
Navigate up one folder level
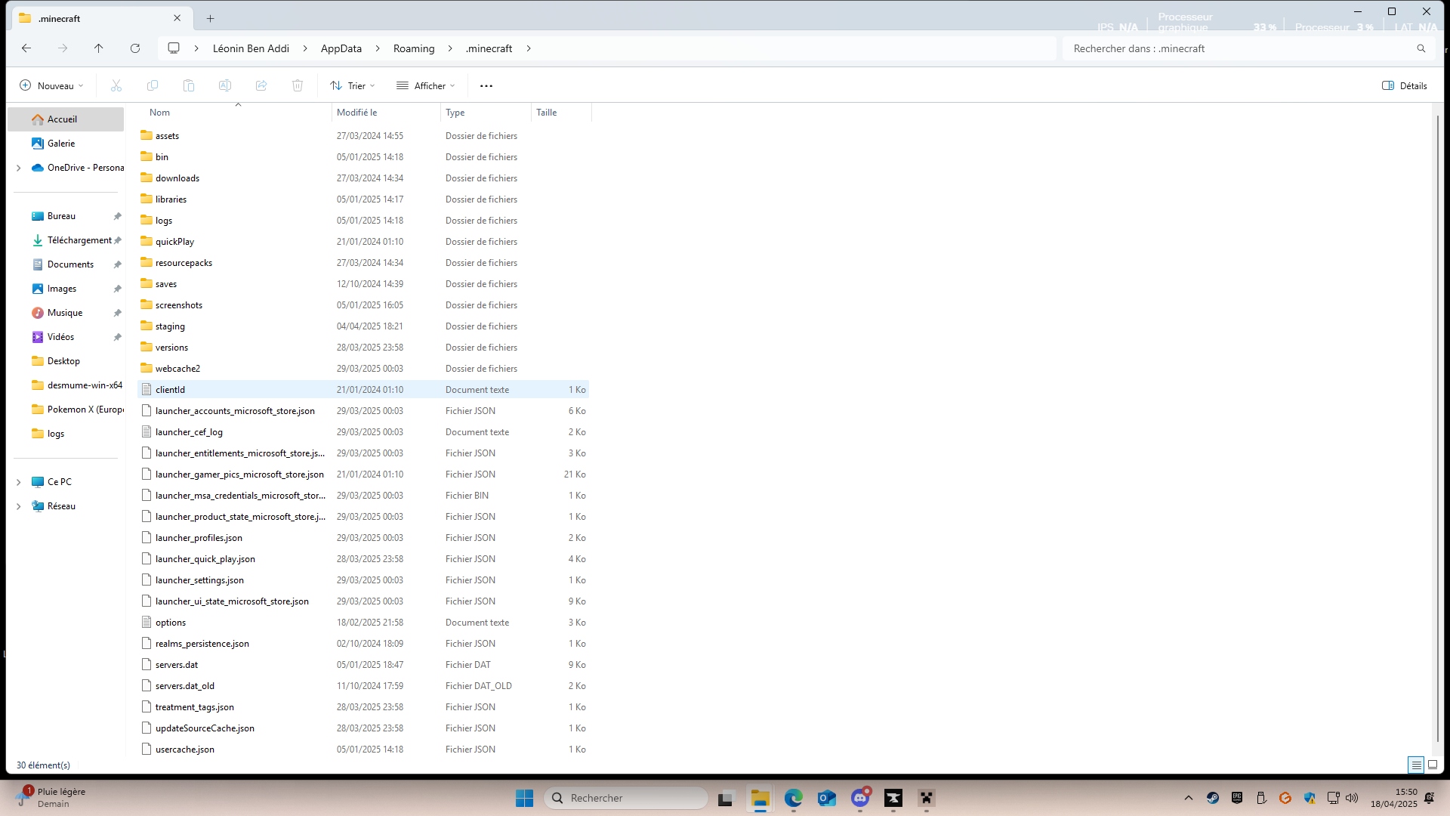tap(99, 48)
